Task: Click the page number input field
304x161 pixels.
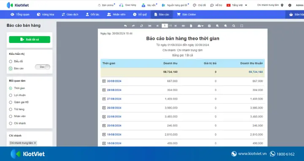Action: tap(165, 26)
